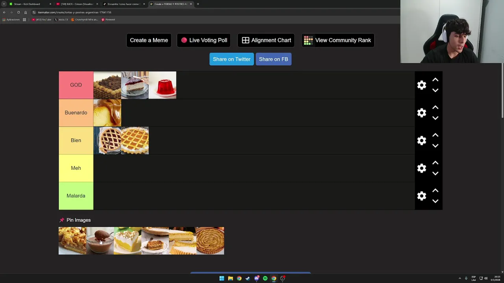
Task: Move Buenardo row up with arrow
Action: point(435,107)
